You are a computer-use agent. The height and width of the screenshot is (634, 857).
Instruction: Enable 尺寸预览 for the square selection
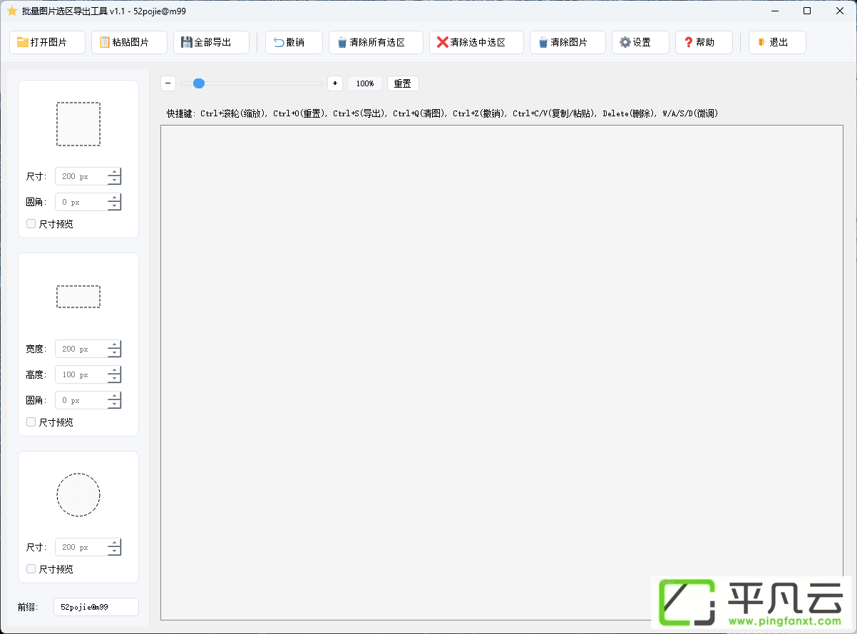pos(31,224)
